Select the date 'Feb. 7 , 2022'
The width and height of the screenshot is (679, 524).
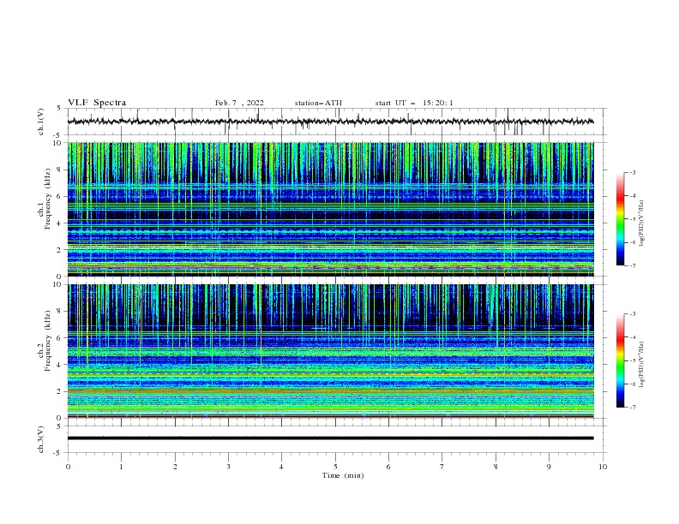239,103
